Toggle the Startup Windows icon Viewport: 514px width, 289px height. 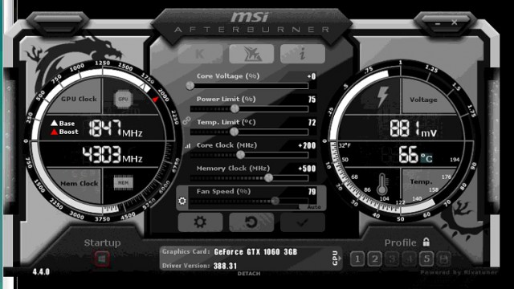tap(102, 258)
